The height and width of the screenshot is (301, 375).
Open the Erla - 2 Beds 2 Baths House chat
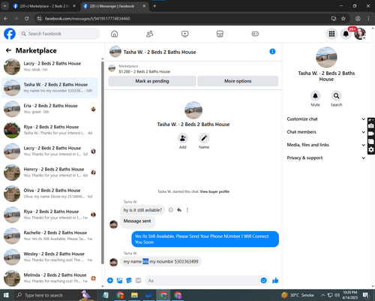click(50, 109)
